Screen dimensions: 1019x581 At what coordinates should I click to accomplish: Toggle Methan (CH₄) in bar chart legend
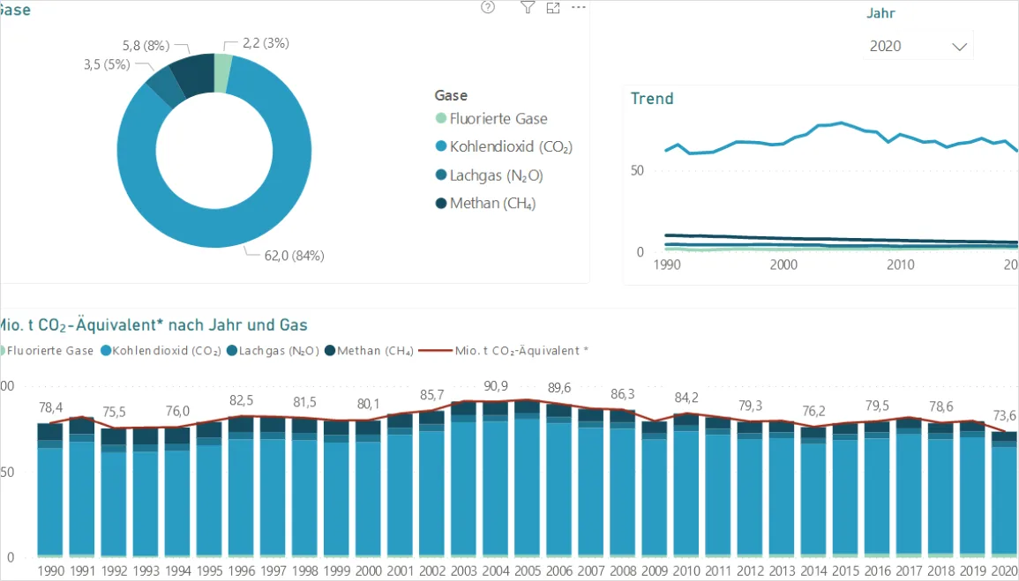click(369, 351)
